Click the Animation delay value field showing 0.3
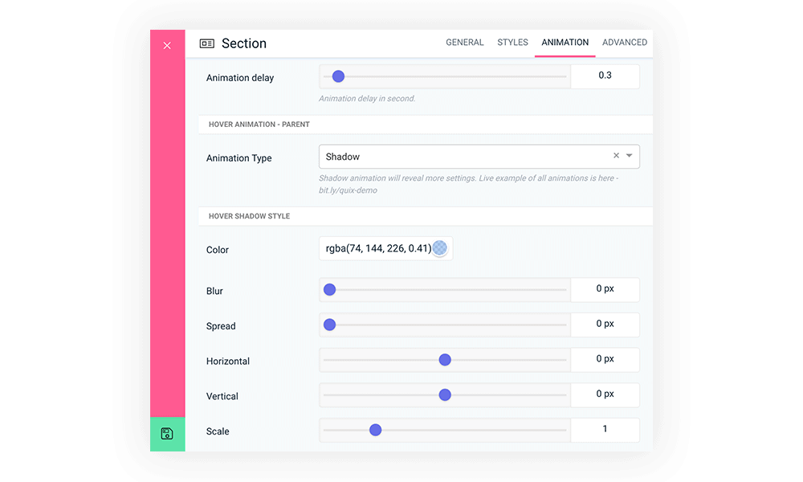 pyautogui.click(x=605, y=76)
